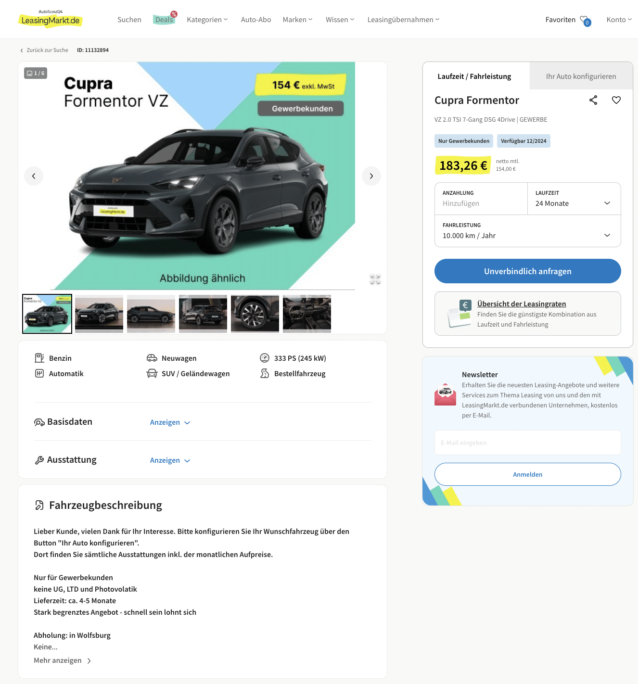Image resolution: width=638 pixels, height=684 pixels.
Task: Go to the previous car image with the left arrow
Action: pos(34,176)
